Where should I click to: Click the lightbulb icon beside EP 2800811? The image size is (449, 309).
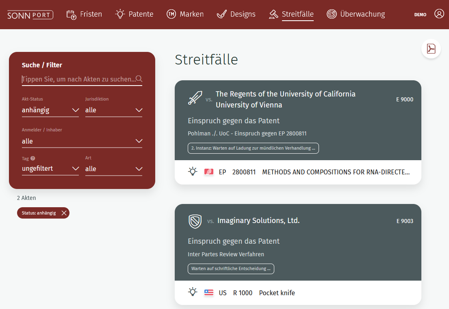[x=193, y=171]
